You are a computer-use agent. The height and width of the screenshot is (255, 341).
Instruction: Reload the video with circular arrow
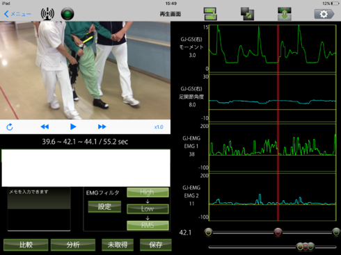pos(10,127)
